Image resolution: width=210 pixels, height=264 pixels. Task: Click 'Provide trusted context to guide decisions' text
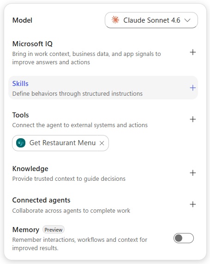click(x=69, y=178)
